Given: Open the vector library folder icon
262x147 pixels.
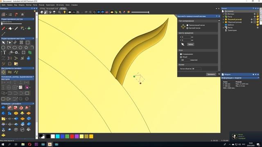Looking at the screenshot, I should (x=16, y=64).
